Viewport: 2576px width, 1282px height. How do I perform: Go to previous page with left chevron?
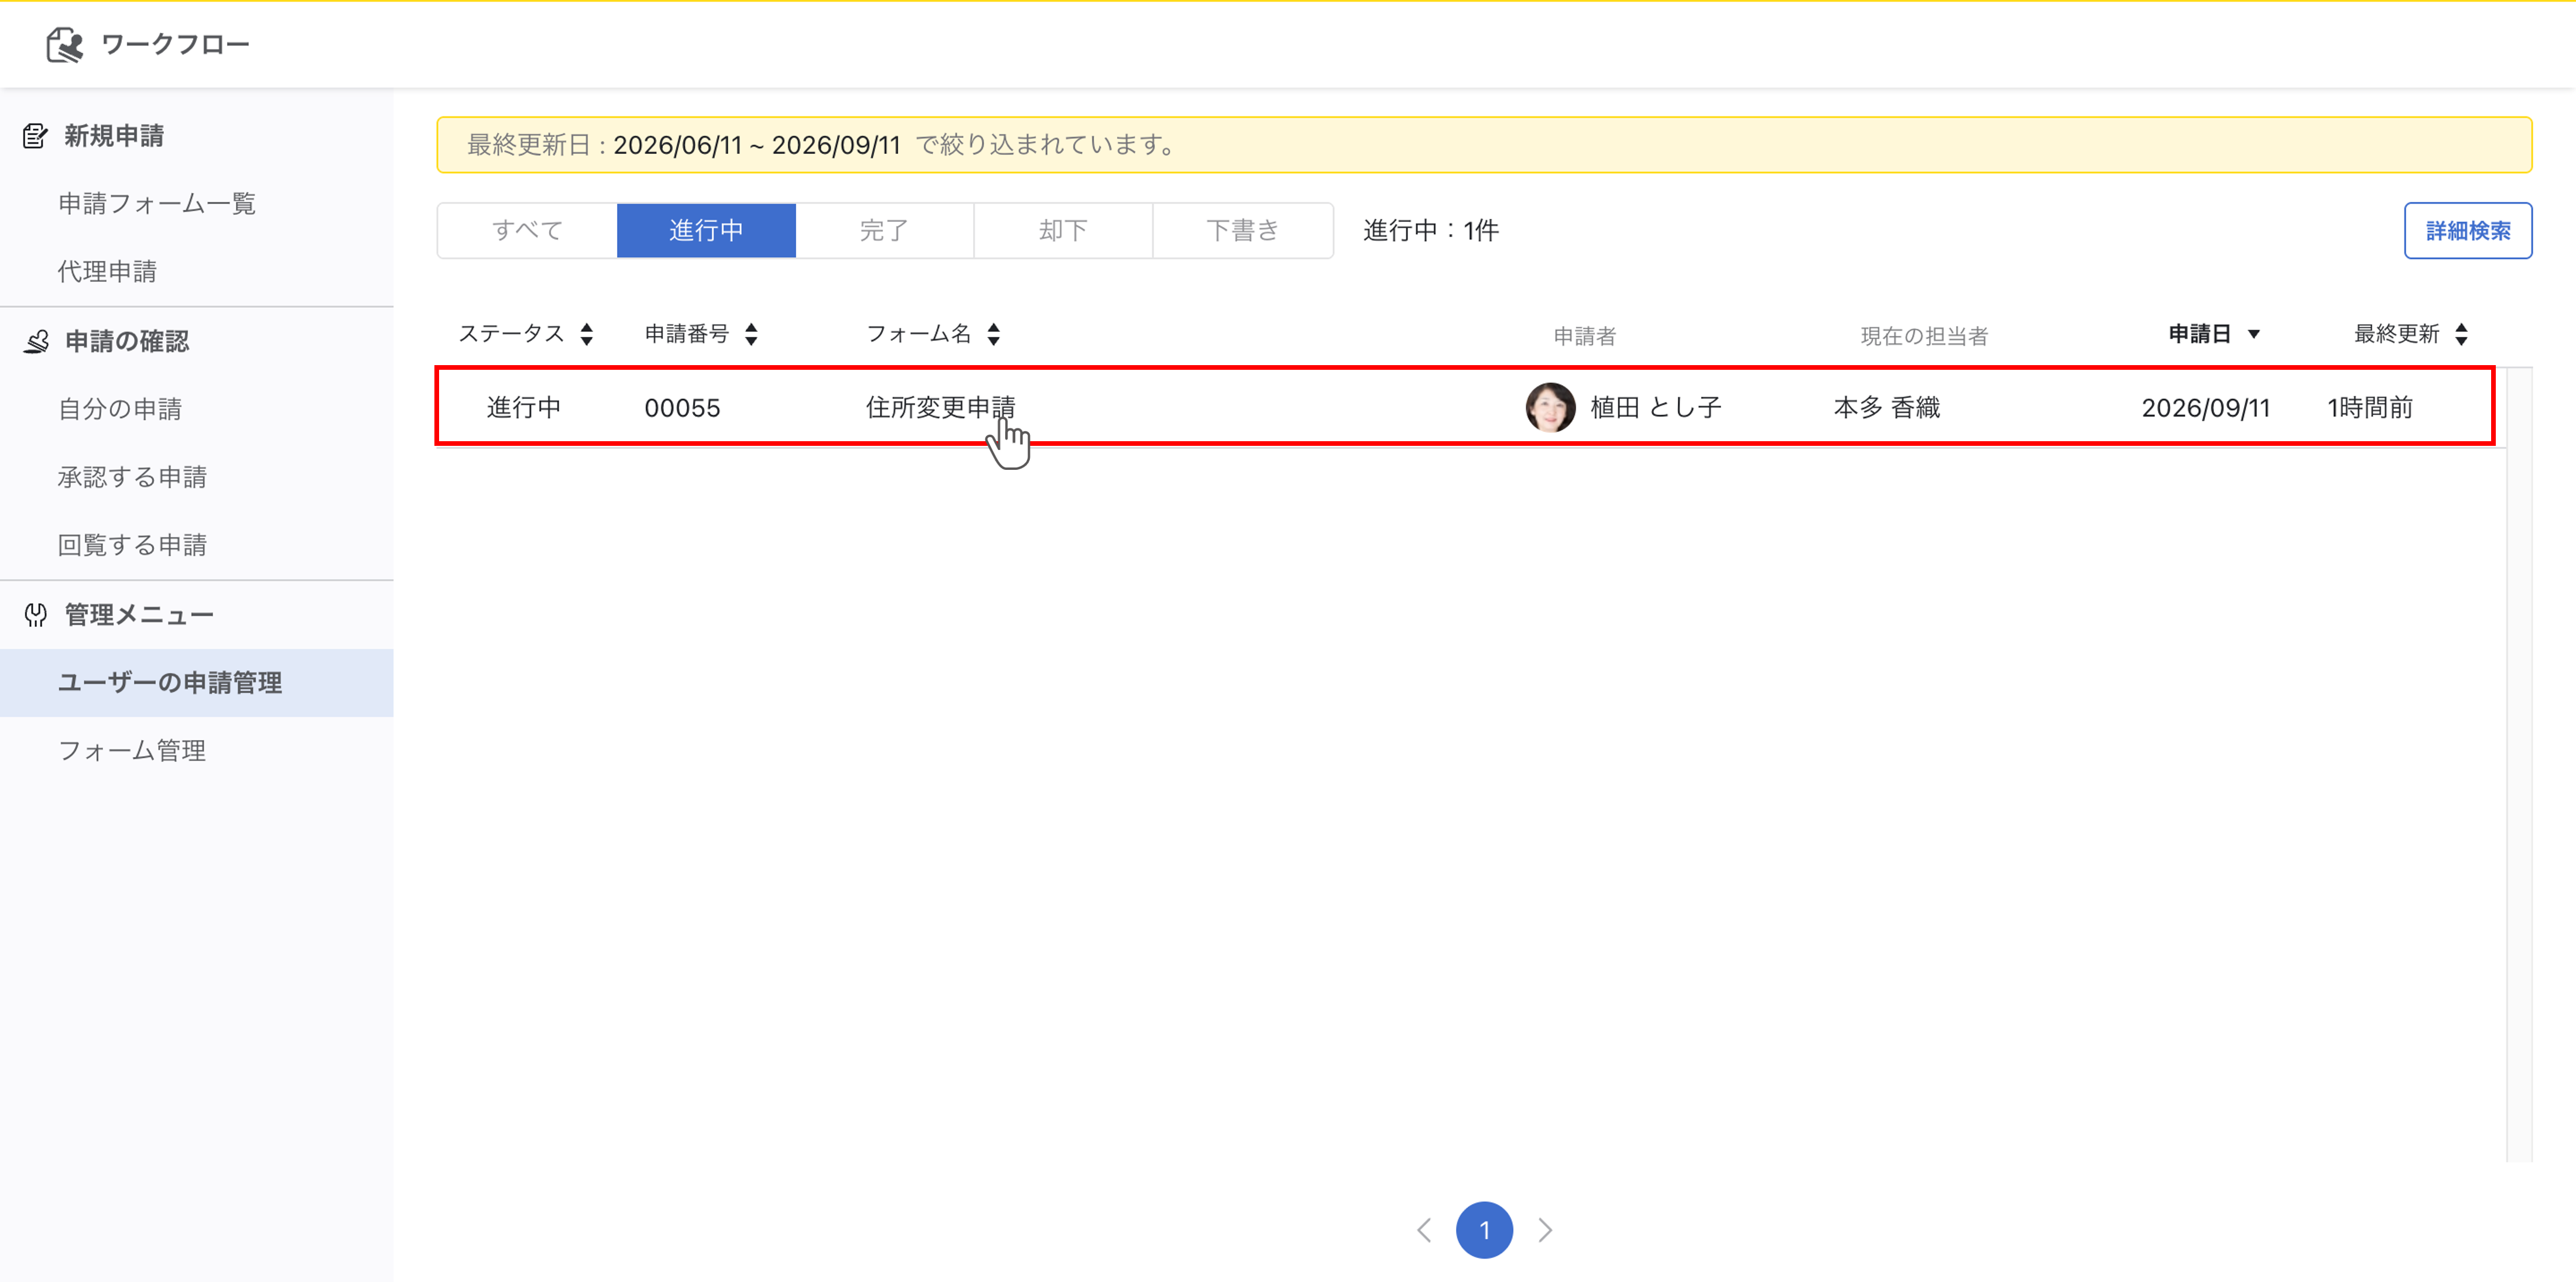[x=1424, y=1230]
